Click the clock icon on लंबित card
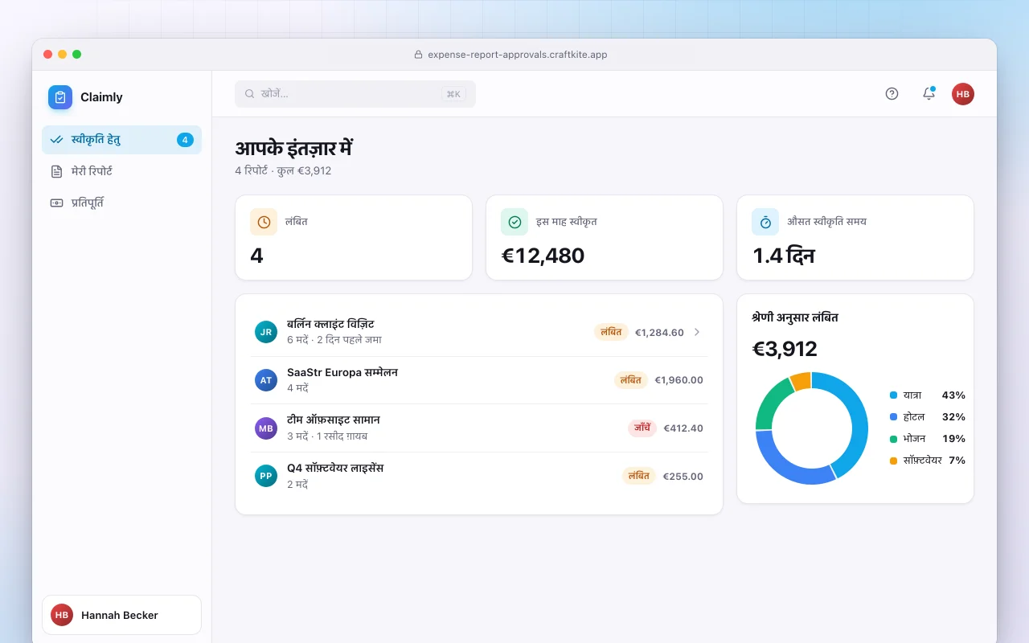Viewport: 1029px width, 643px height. click(x=264, y=222)
